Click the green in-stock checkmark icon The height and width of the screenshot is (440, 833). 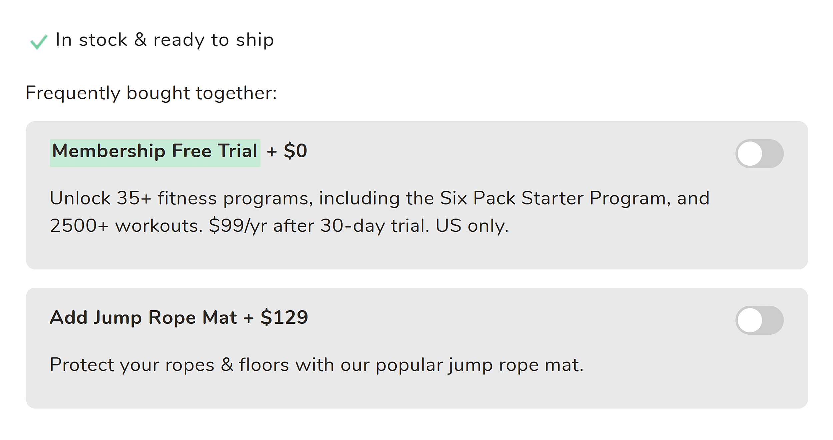[x=39, y=41]
